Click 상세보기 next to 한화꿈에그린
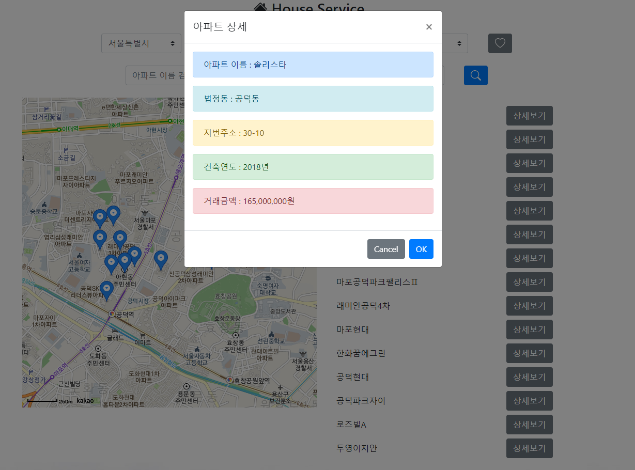The width and height of the screenshot is (635, 470). click(x=529, y=353)
